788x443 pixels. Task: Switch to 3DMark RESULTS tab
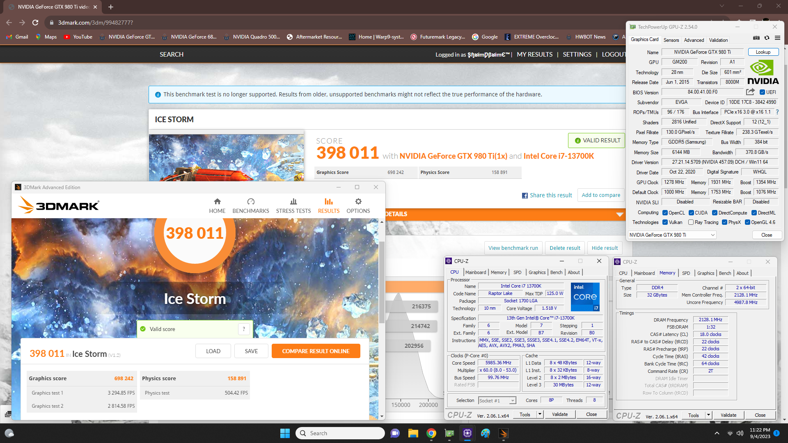click(329, 206)
